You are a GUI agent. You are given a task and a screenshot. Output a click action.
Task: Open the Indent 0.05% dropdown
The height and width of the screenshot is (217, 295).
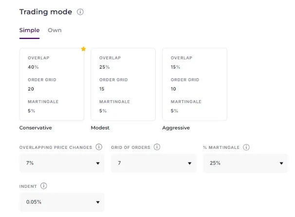tap(62, 202)
